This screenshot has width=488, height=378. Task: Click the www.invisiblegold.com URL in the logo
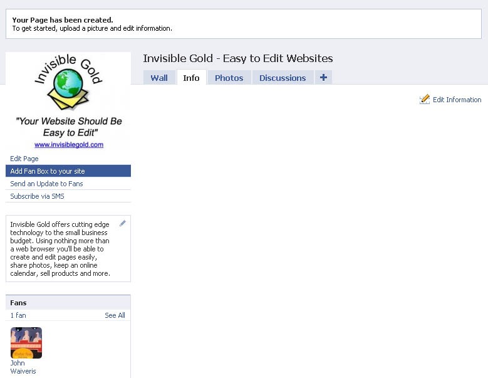(69, 144)
